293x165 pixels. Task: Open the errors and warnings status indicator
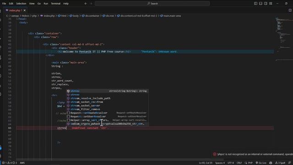(x=9, y=163)
